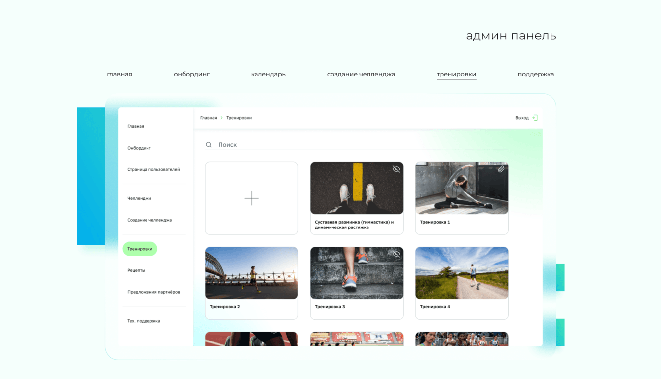Open the поддержка top tab

(536, 74)
